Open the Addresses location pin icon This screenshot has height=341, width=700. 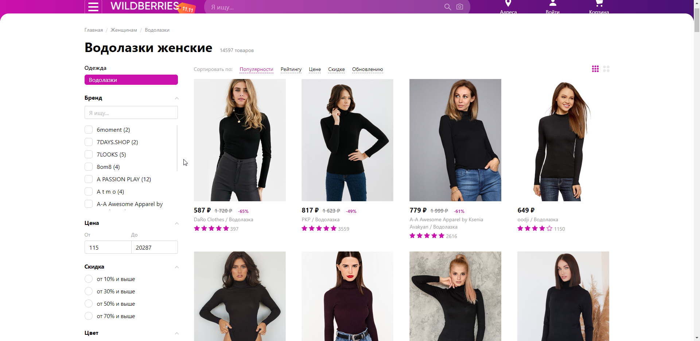click(x=508, y=4)
